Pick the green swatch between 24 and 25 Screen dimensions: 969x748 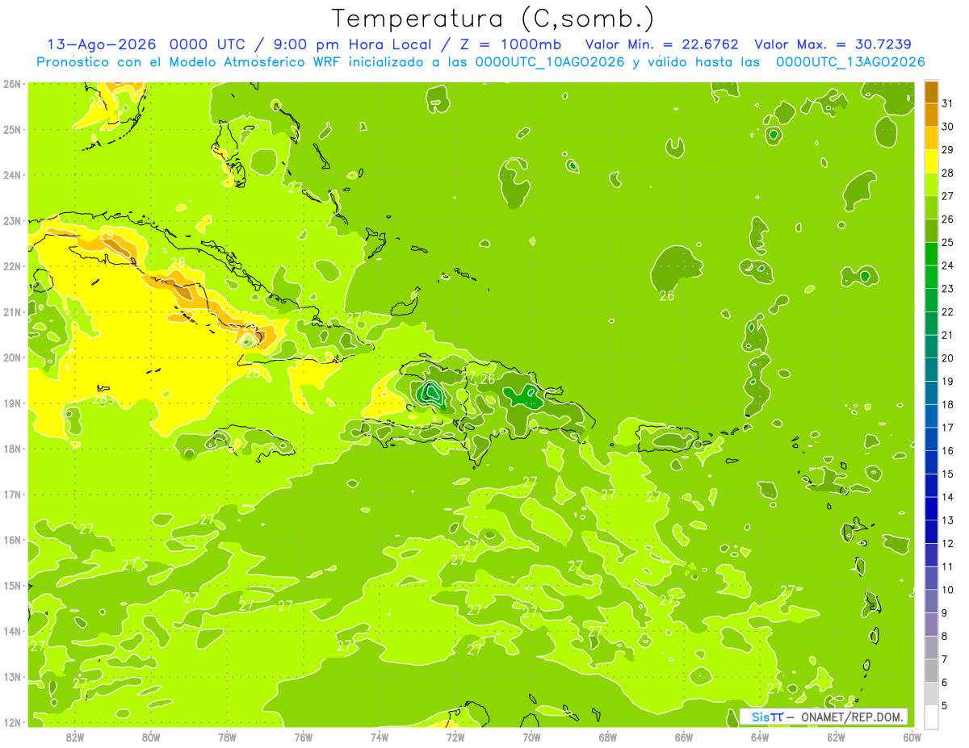coord(931,254)
